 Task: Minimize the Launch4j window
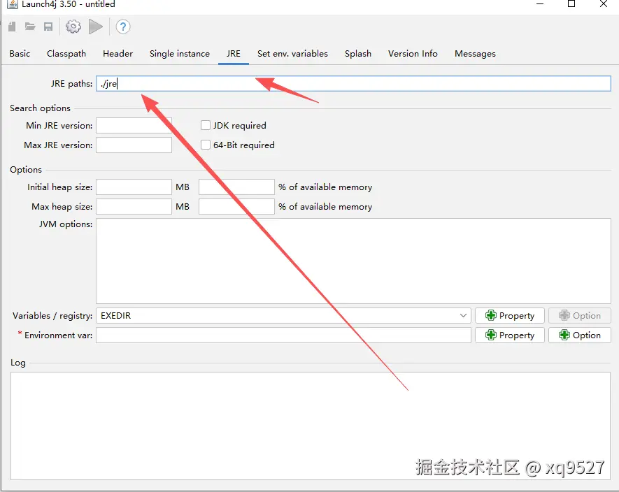(540, 4)
